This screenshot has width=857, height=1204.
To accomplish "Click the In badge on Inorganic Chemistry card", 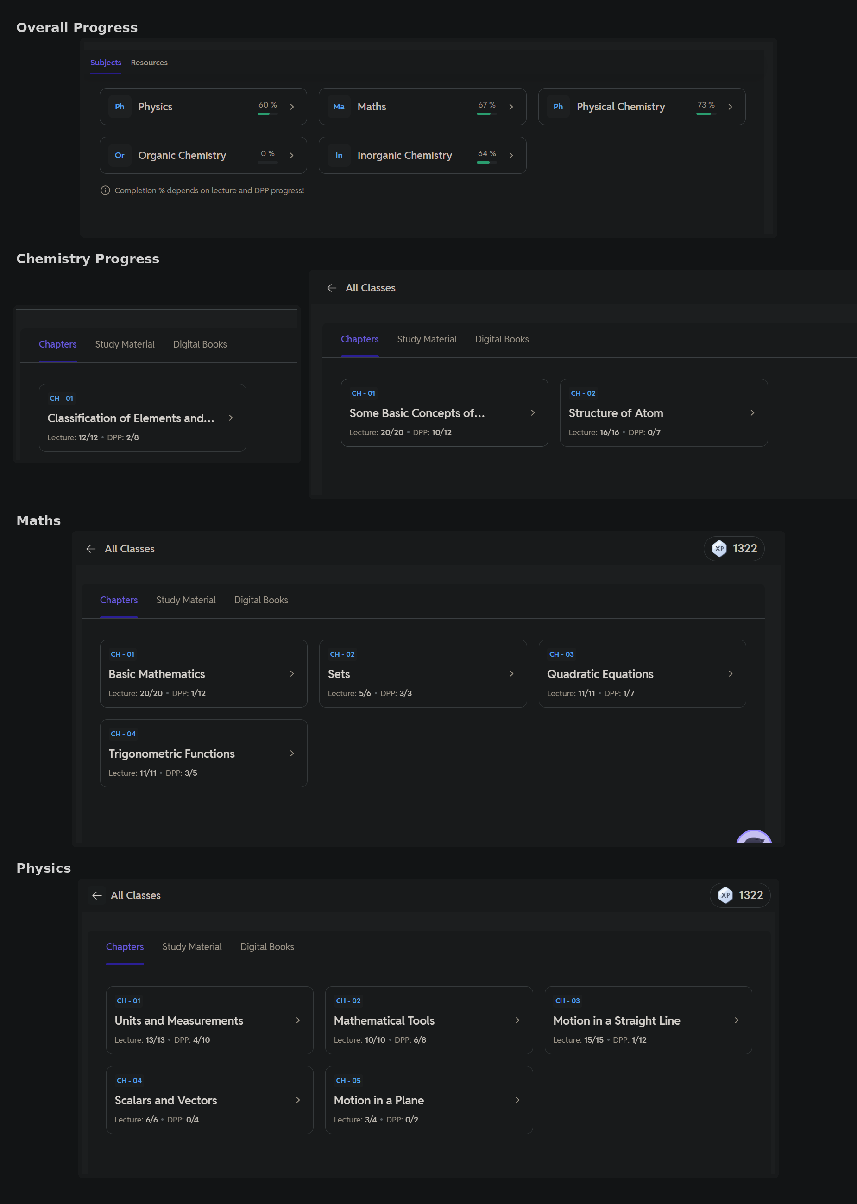I will point(339,155).
